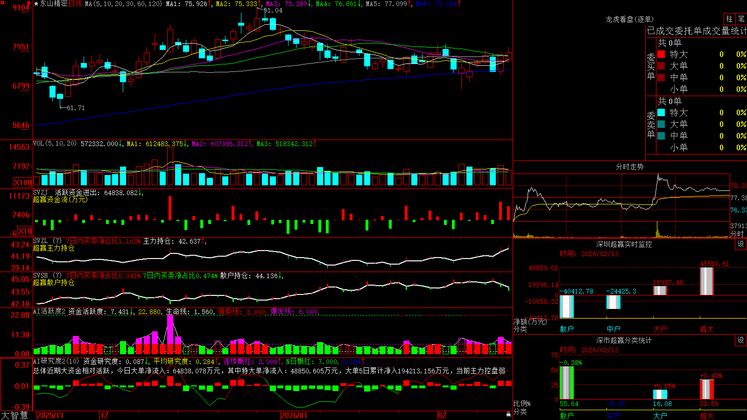
Task: Click the star icon before 东山精密
Action: click(x=36, y=4)
